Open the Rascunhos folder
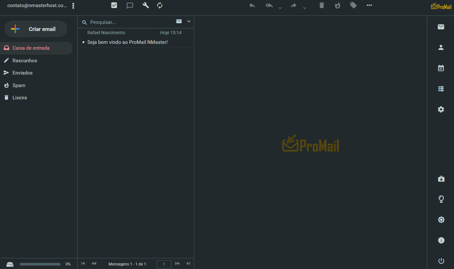This screenshot has width=454, height=269. 36,61
